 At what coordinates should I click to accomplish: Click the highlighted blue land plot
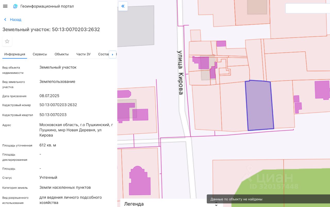pyautogui.click(x=259, y=106)
